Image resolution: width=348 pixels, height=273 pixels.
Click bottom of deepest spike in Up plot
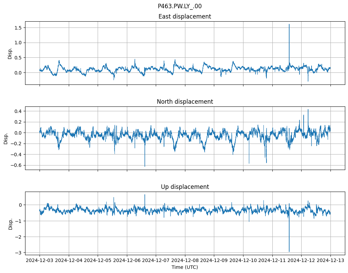pos(289,251)
